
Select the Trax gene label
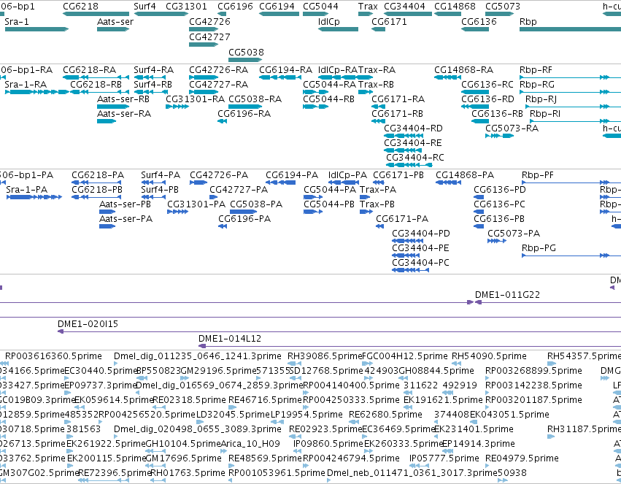368,7
